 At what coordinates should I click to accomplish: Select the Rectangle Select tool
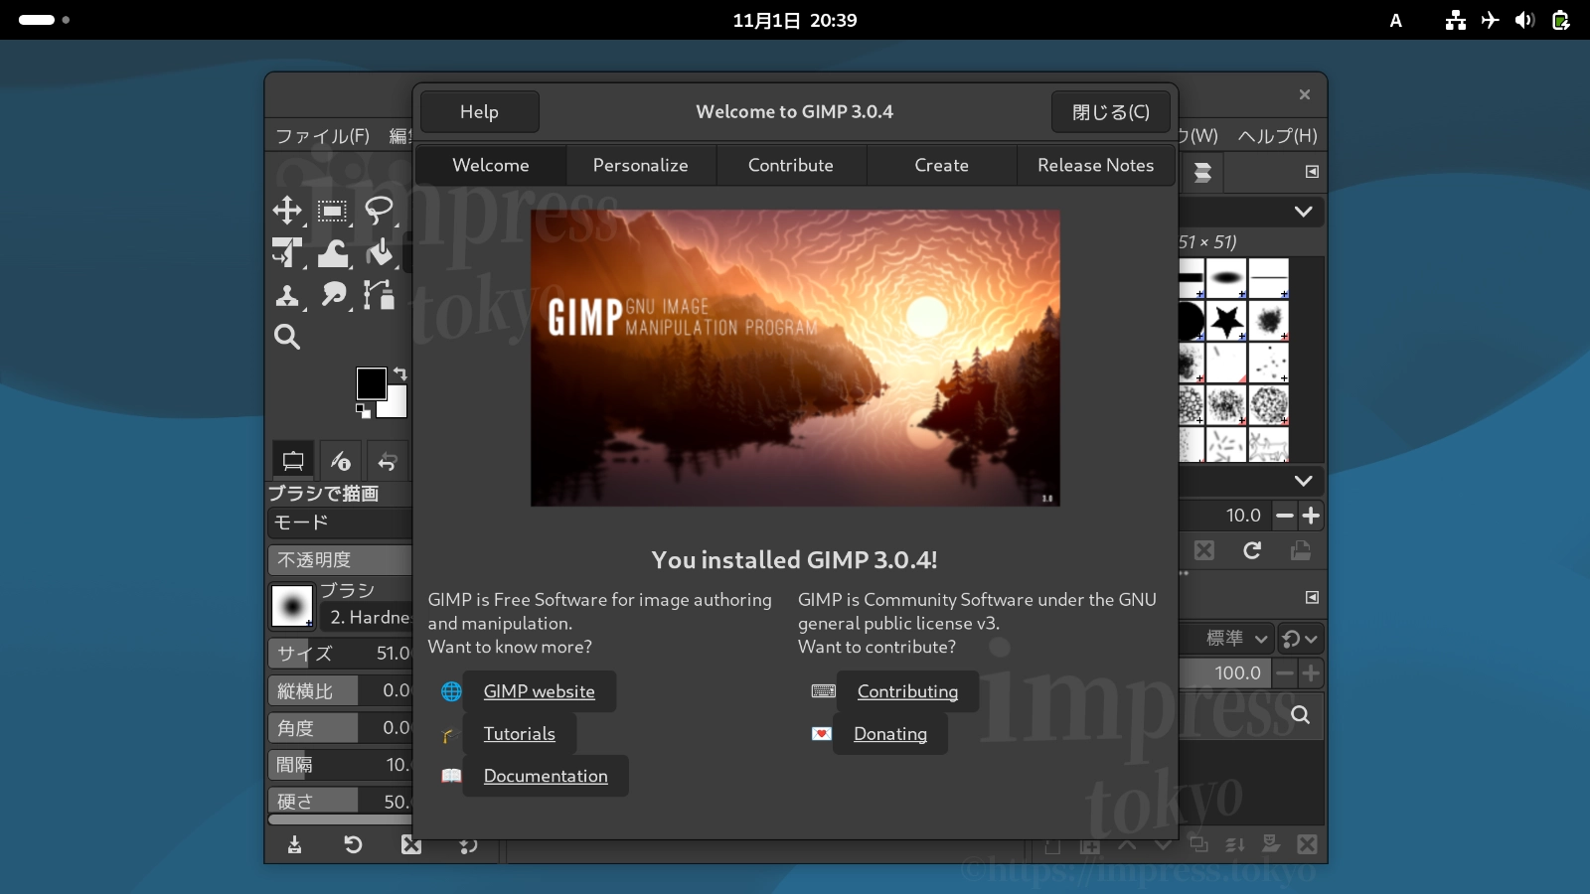332,210
